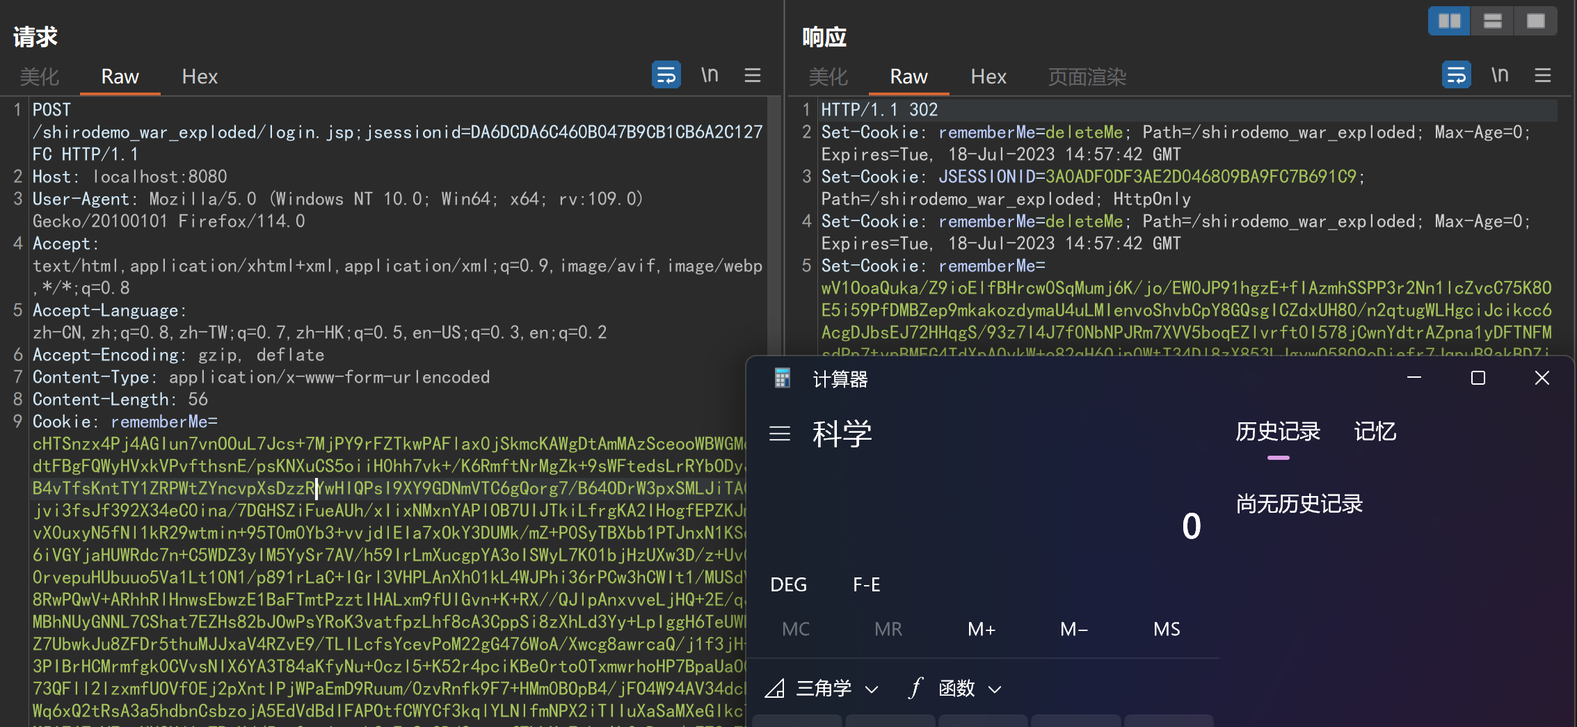The width and height of the screenshot is (1577, 727).
Task: Switch calculator to 记忆 tab
Action: [1375, 431]
